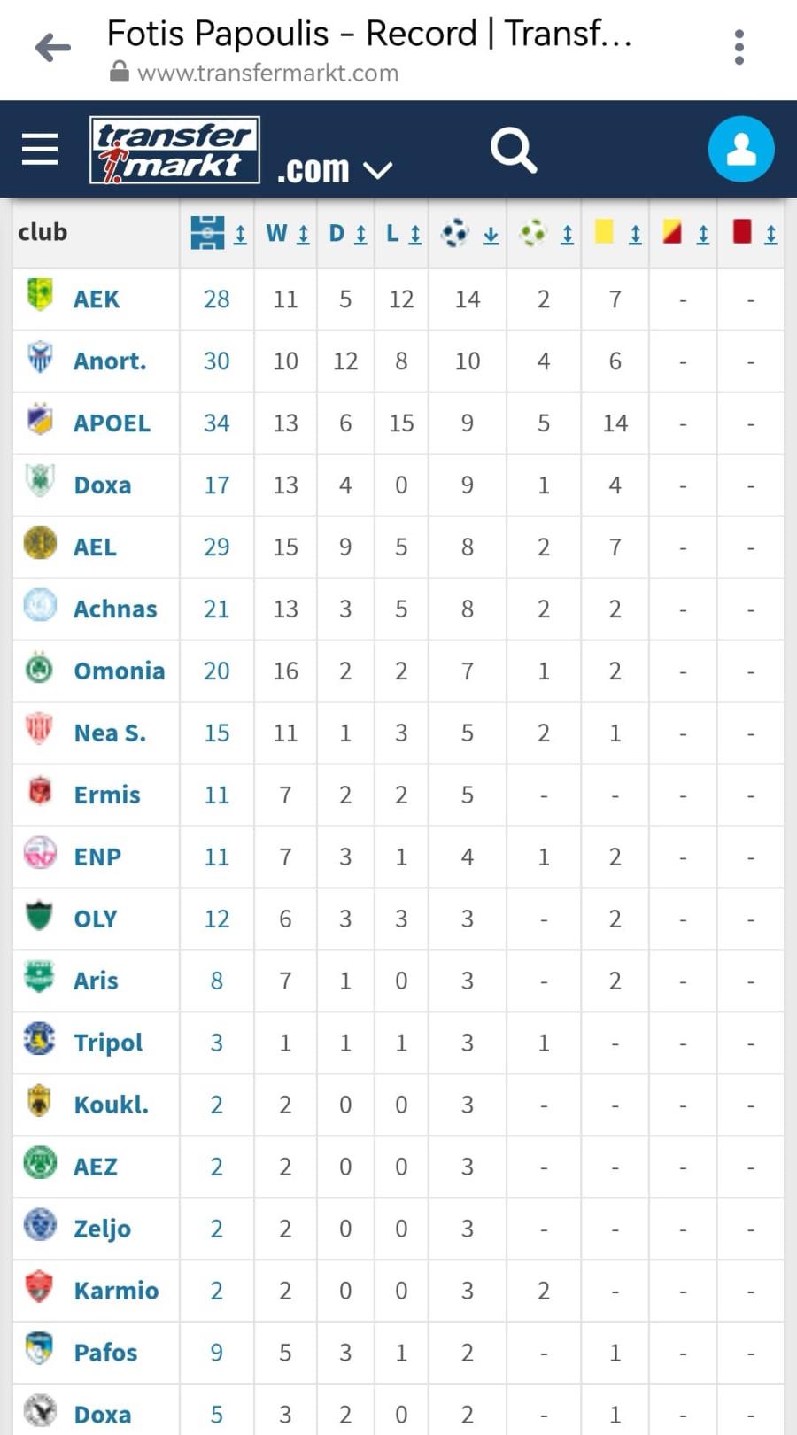Sort by matches played column icon
The height and width of the screenshot is (1435, 797).
coord(218,233)
